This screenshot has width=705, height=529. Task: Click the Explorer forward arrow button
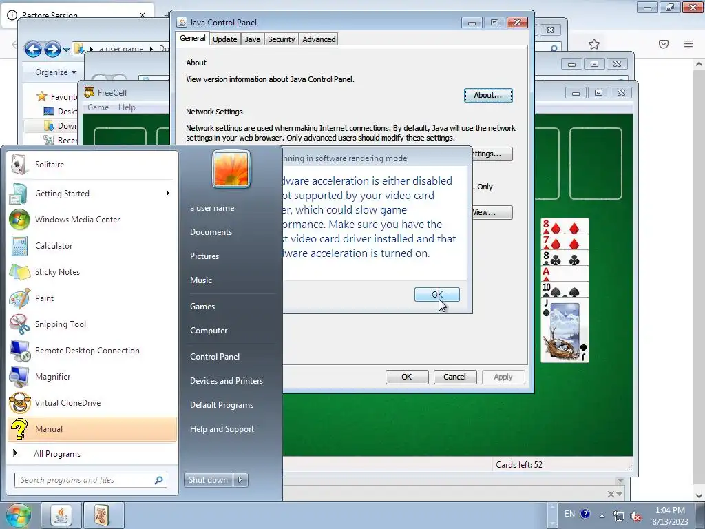coord(52,49)
